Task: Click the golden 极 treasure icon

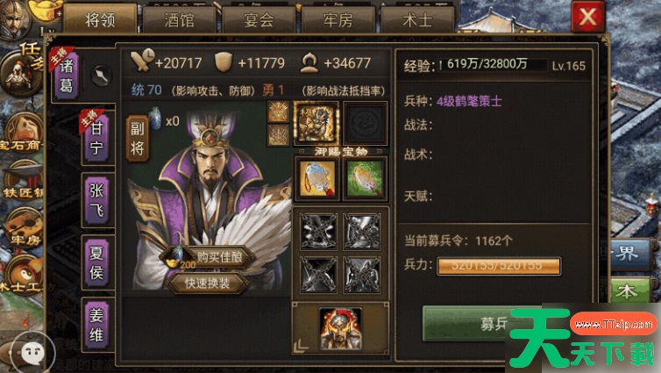Action: 316,123
